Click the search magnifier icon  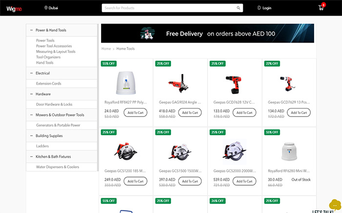click(238, 8)
